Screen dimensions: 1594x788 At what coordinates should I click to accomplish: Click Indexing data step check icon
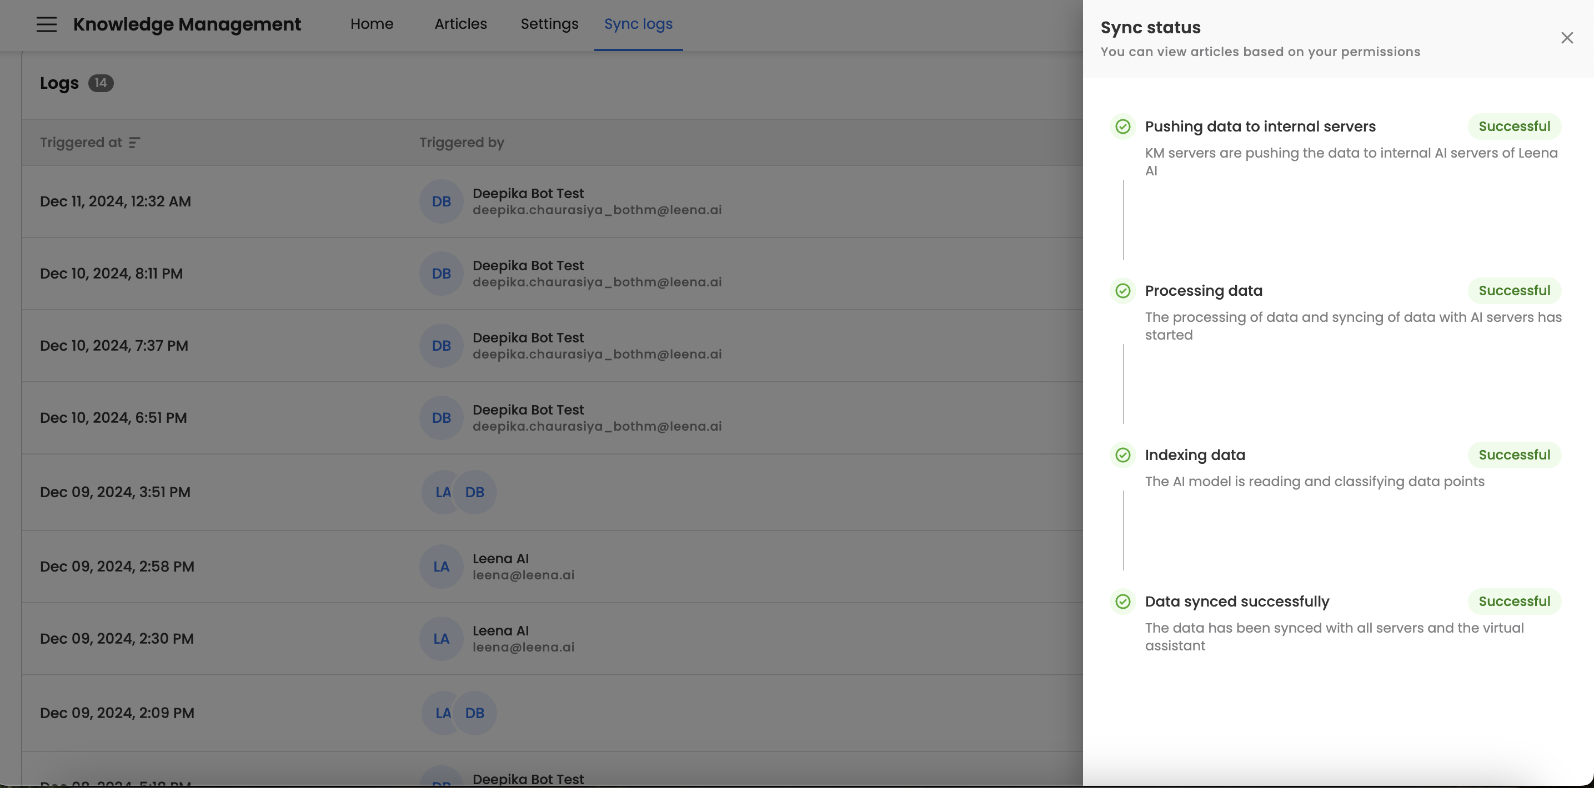point(1122,456)
